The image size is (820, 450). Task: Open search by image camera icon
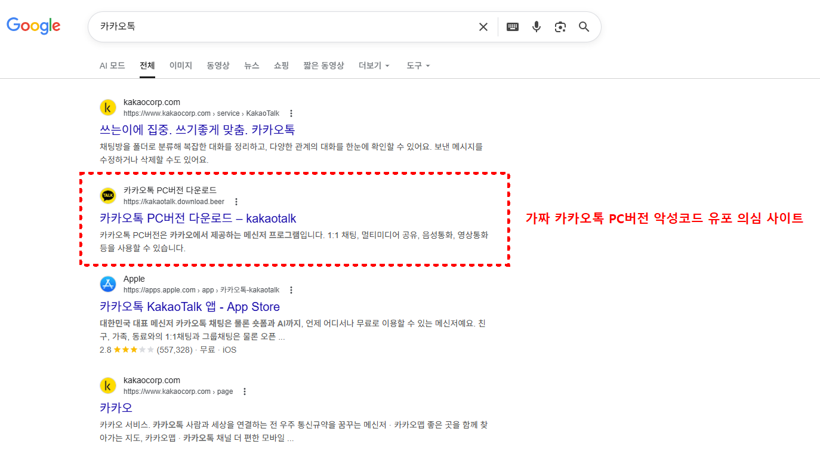(x=560, y=27)
